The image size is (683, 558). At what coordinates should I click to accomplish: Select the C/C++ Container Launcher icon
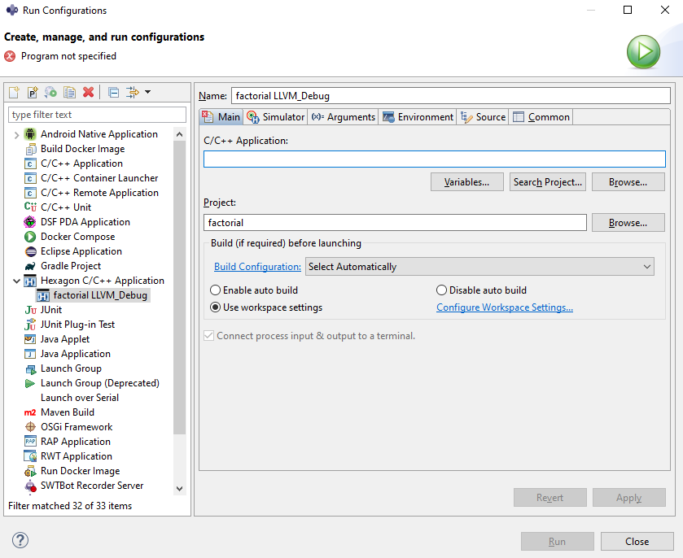click(30, 178)
